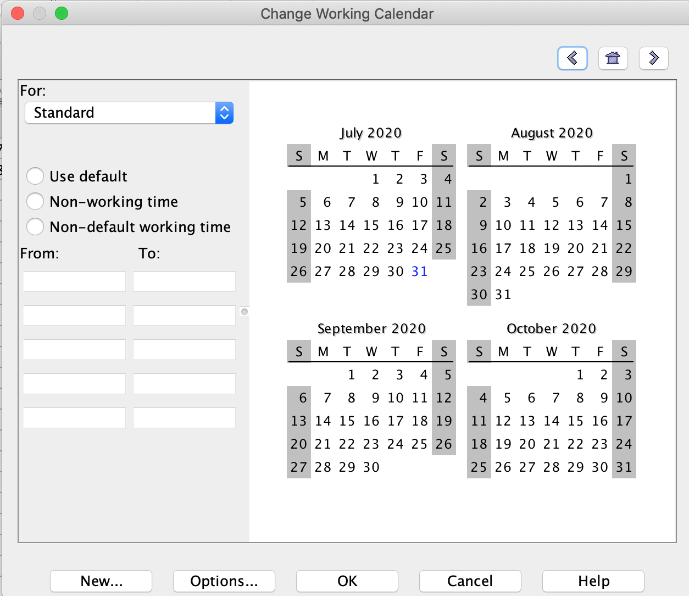
Task: Click the third From time field
Action: [x=75, y=350]
